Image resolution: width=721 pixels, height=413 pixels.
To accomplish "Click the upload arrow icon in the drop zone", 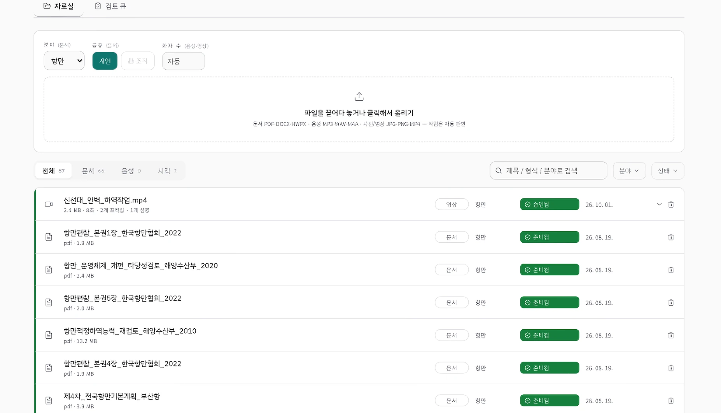I will coord(359,96).
